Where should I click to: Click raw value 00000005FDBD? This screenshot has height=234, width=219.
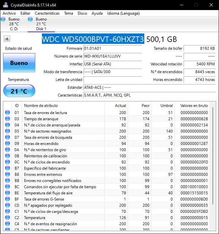tap(194, 212)
